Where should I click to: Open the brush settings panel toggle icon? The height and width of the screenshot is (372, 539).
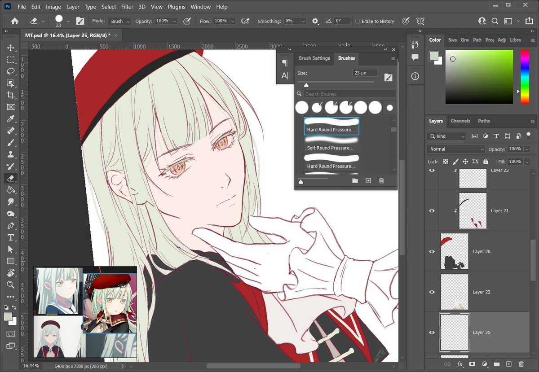click(80, 21)
